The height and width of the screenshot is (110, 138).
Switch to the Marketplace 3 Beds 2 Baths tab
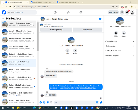(42, 2)
